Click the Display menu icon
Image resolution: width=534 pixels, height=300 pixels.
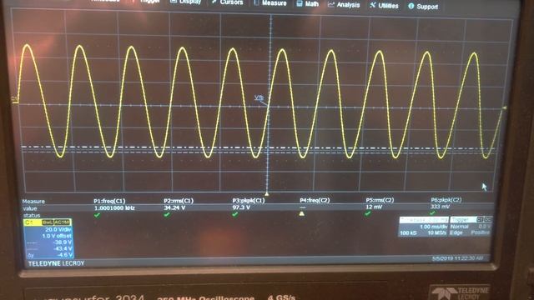174,2
